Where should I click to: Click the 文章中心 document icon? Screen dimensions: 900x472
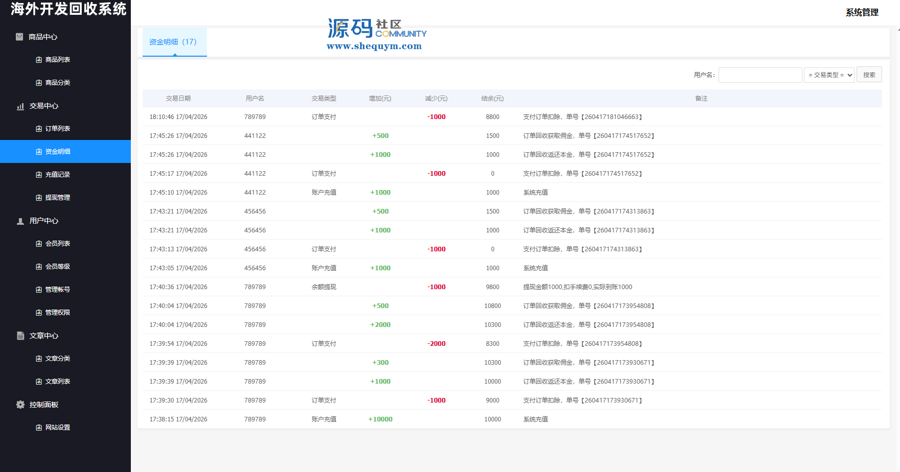(x=20, y=336)
